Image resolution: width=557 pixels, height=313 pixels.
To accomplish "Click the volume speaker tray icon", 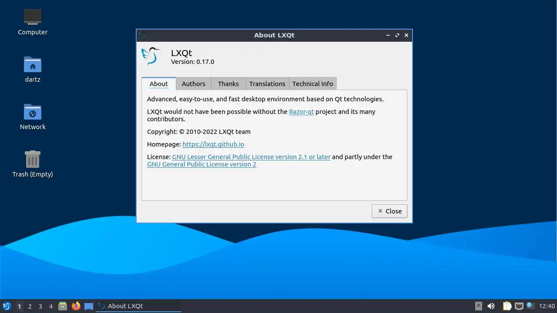I will pyautogui.click(x=491, y=306).
